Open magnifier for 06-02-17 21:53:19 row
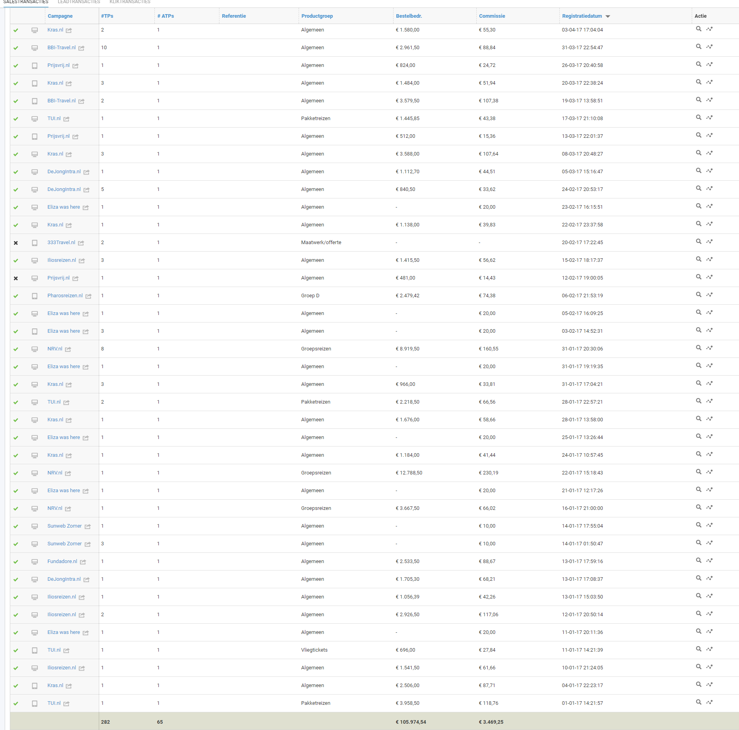The image size is (739, 730). tap(698, 295)
